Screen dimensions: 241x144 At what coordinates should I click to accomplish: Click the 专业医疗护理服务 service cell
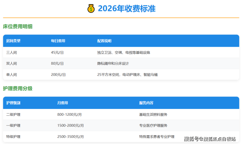pos(153,125)
